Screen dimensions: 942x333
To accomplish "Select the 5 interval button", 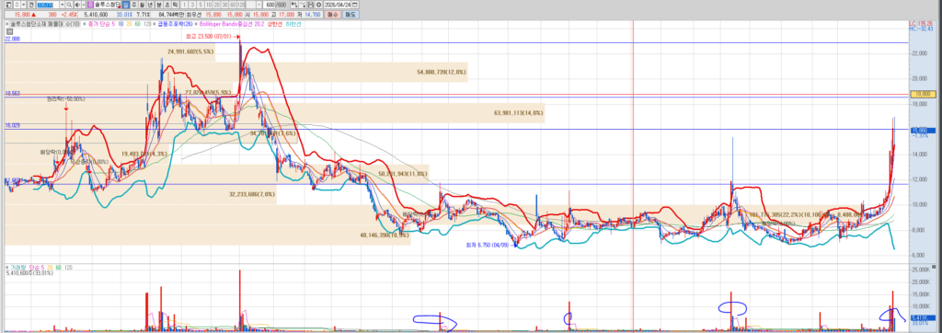I will pyautogui.click(x=201, y=5).
